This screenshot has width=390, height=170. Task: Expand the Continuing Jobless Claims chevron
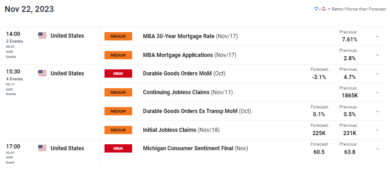click(x=377, y=93)
